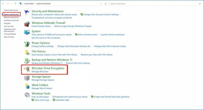Click Launch remote assistance link
The height and width of the screenshot is (110, 204).
coord(113,35)
